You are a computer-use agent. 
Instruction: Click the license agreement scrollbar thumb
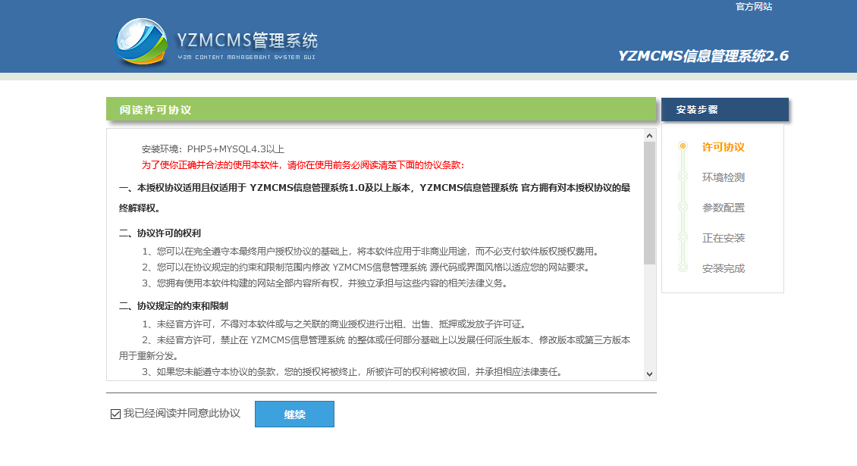[649, 202]
